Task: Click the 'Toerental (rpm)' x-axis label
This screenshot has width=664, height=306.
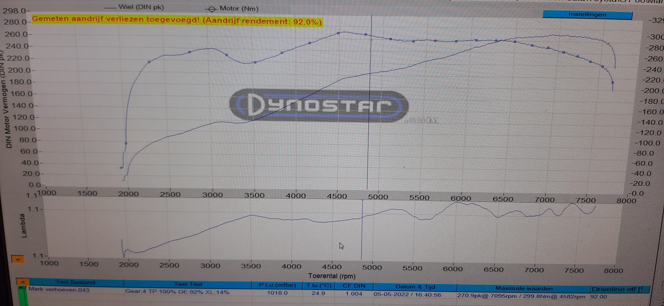Action: (x=332, y=276)
